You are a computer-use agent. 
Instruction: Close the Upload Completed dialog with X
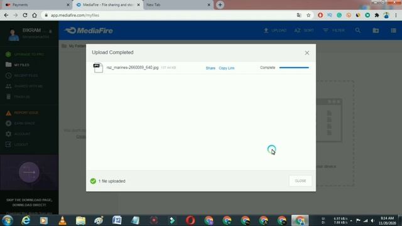pyautogui.click(x=307, y=53)
